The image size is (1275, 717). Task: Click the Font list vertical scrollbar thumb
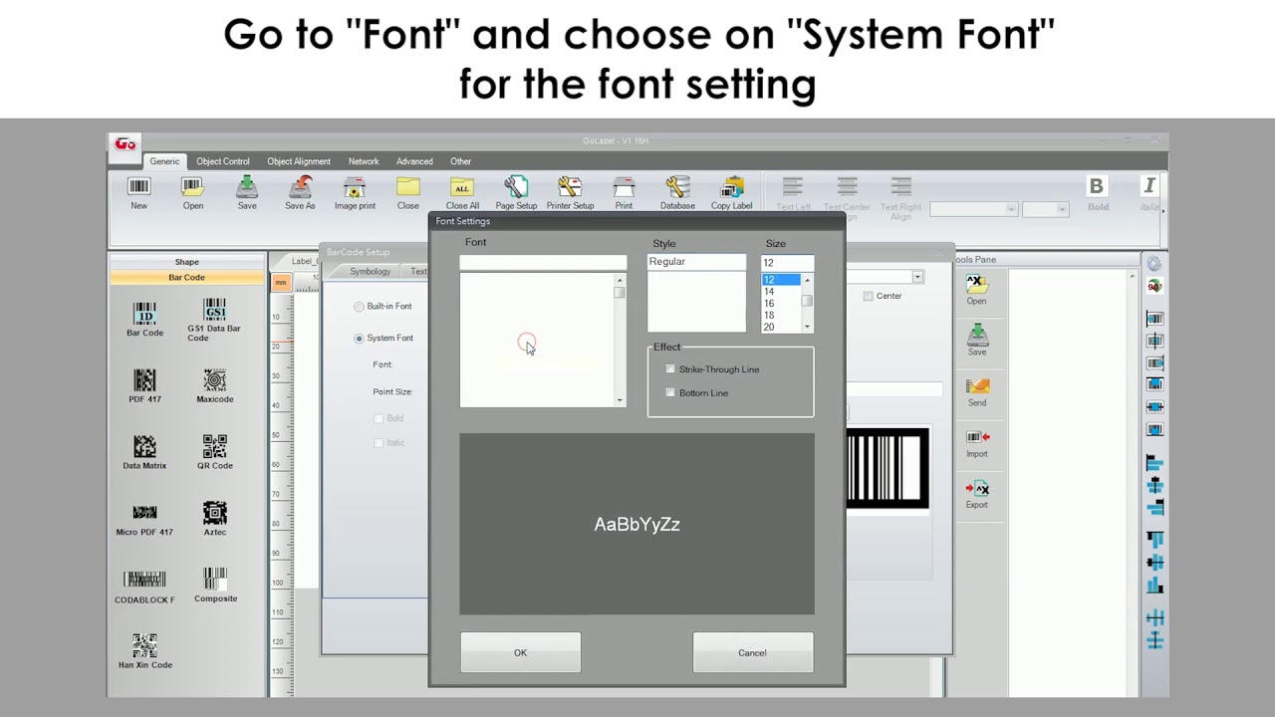[x=620, y=293]
